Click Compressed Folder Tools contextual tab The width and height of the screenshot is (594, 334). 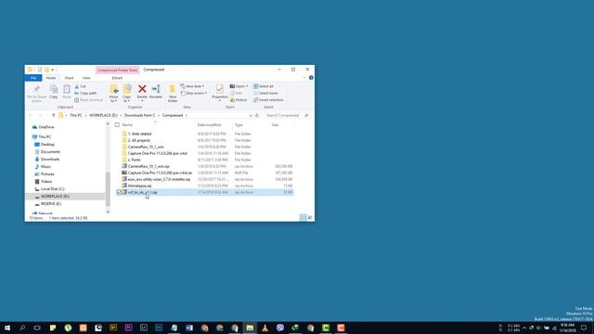coord(118,71)
